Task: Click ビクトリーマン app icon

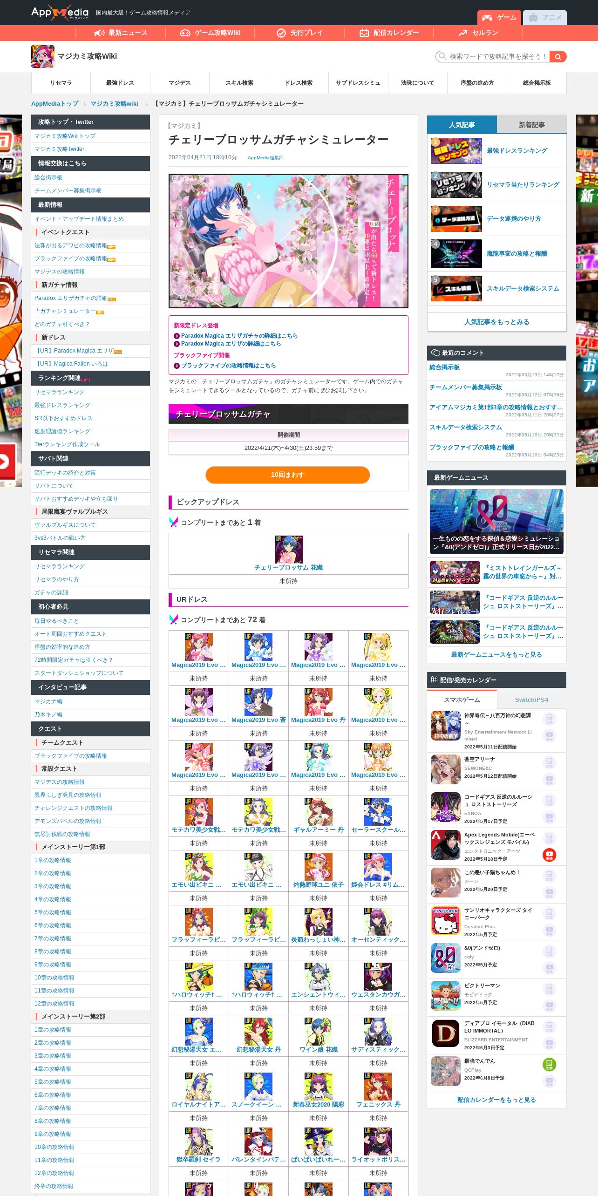Action: point(446,996)
